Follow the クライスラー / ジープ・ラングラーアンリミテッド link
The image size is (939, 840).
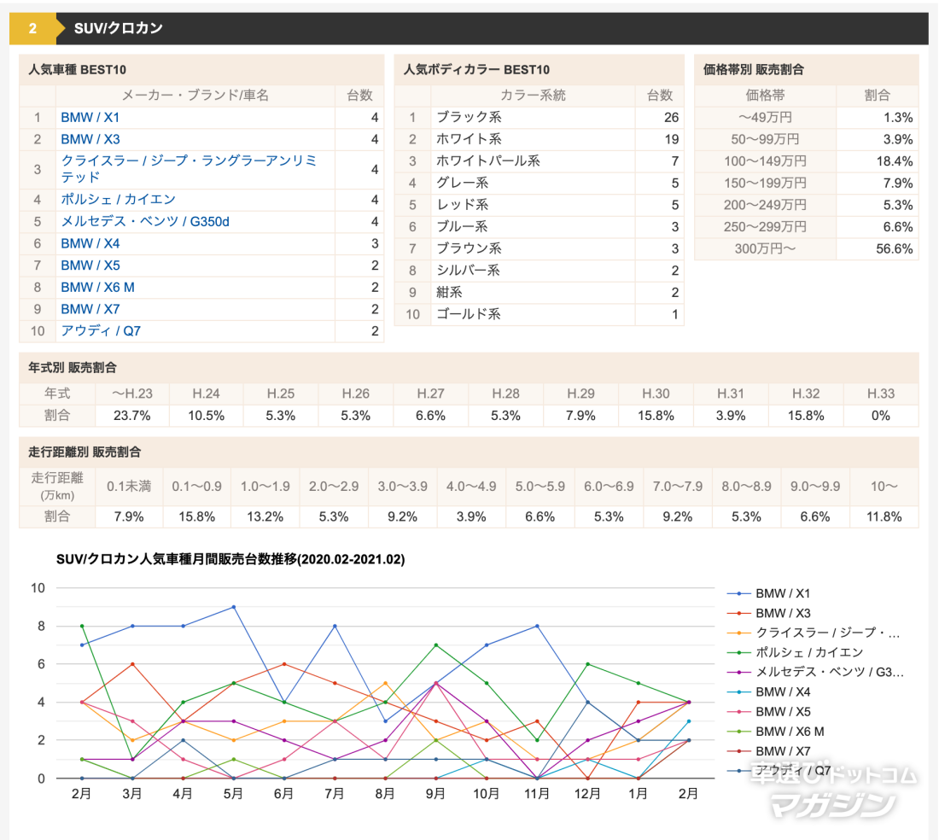point(189,169)
